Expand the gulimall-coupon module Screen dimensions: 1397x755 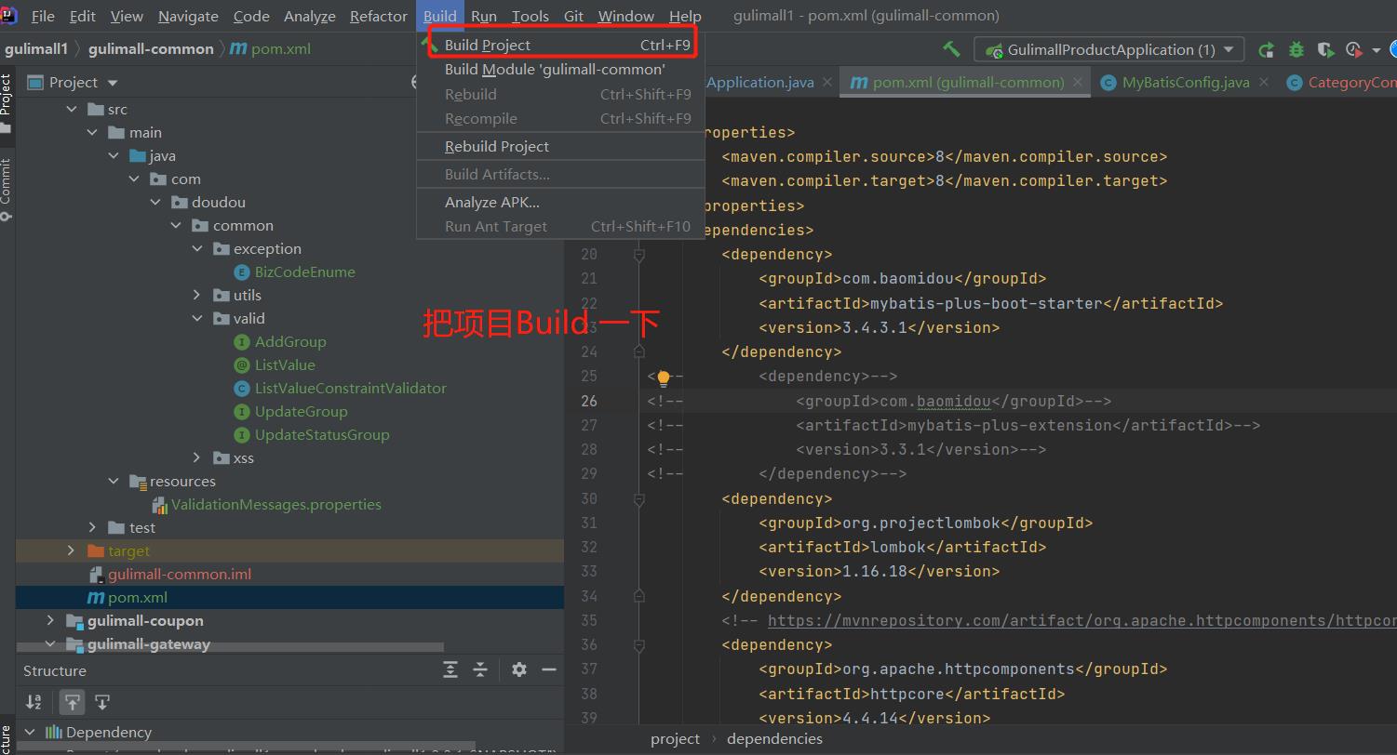(x=50, y=620)
